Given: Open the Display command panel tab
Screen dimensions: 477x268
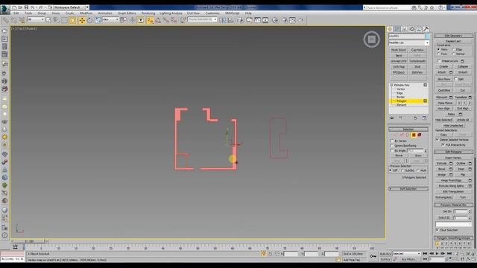Looking at the screenshot, I should coord(419,29).
